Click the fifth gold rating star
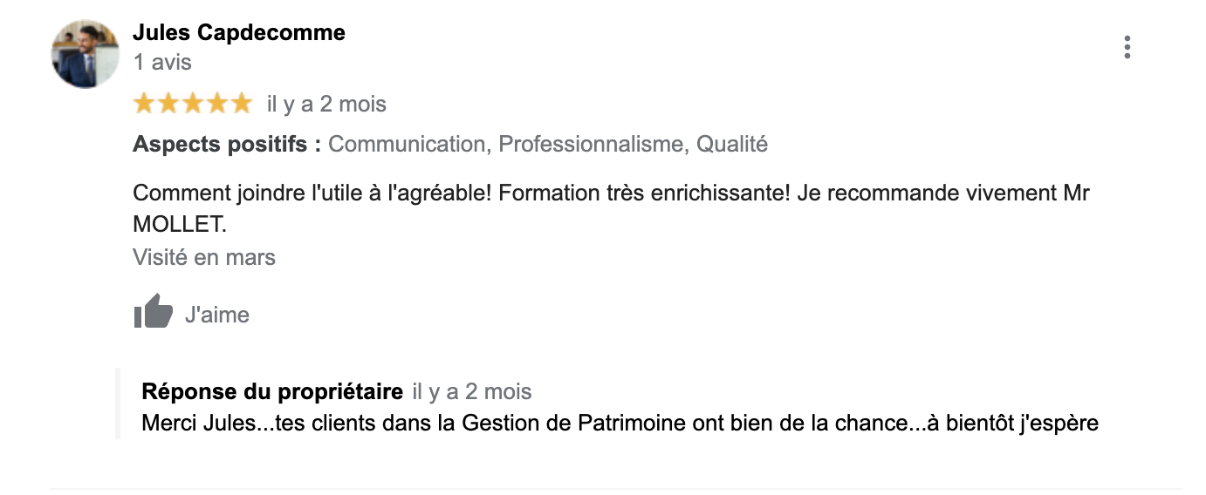The width and height of the screenshot is (1206, 495). click(241, 105)
